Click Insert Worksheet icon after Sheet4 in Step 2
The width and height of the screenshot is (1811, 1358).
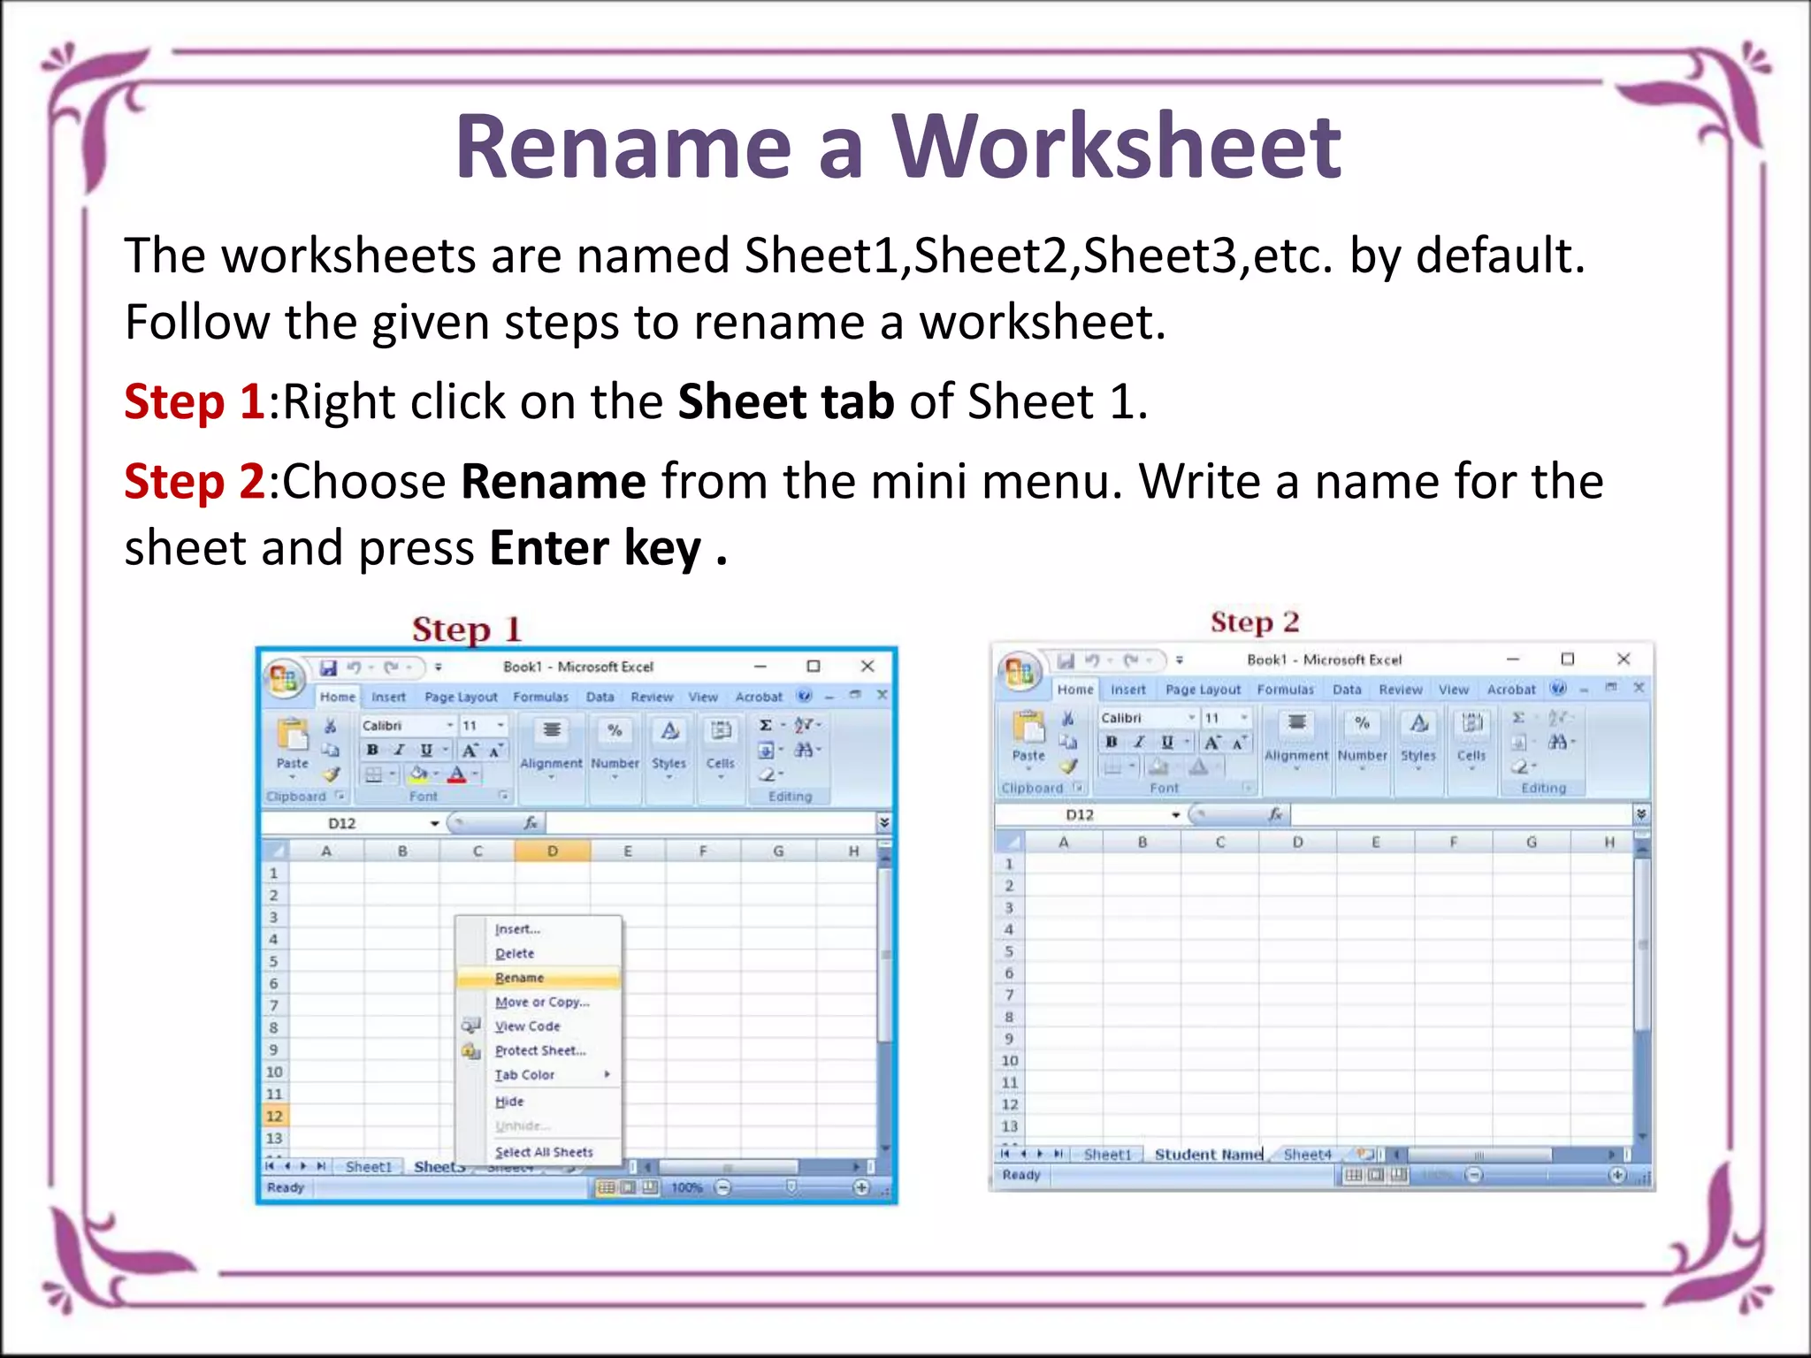(x=1365, y=1154)
